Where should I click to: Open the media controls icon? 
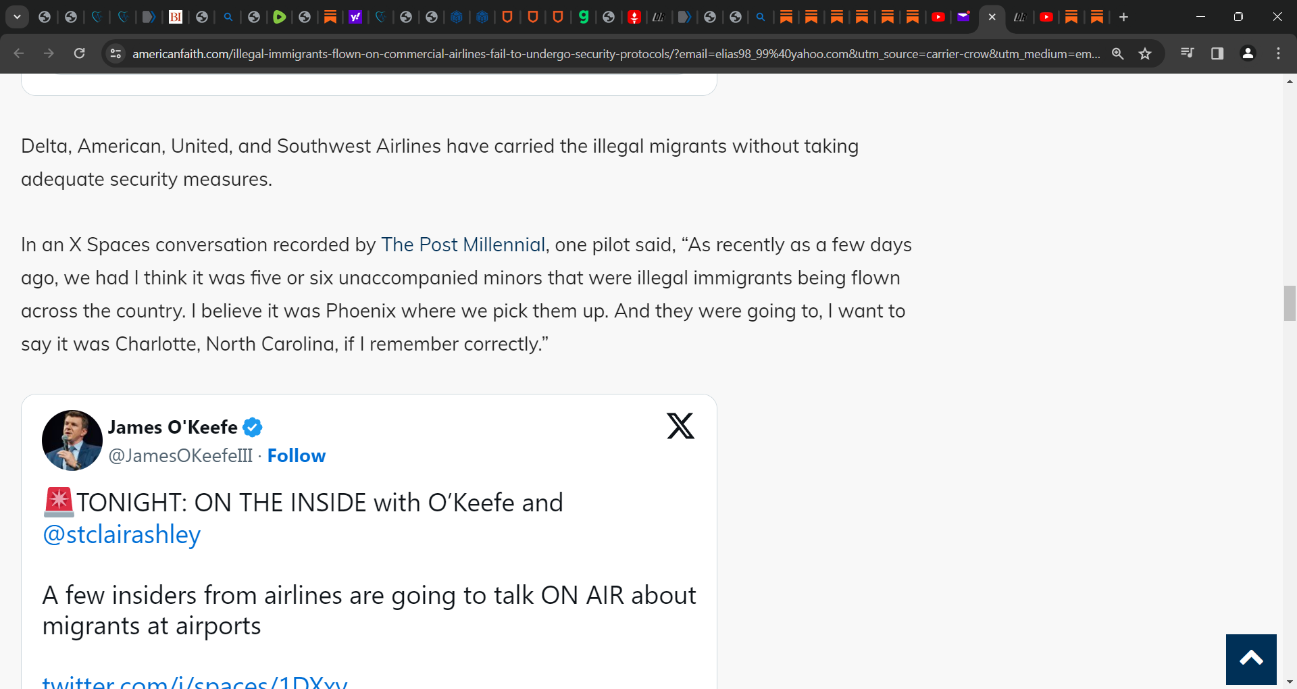pos(1187,53)
